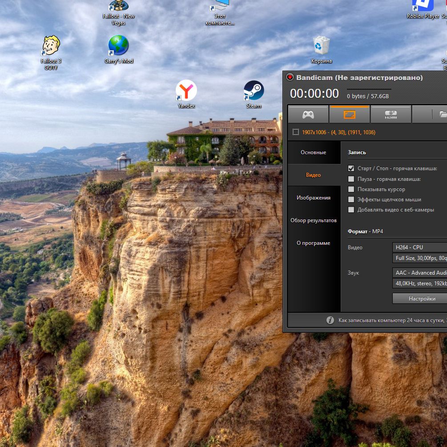Launch Yandex browser from the desktop
The image size is (447, 447).
(186, 94)
